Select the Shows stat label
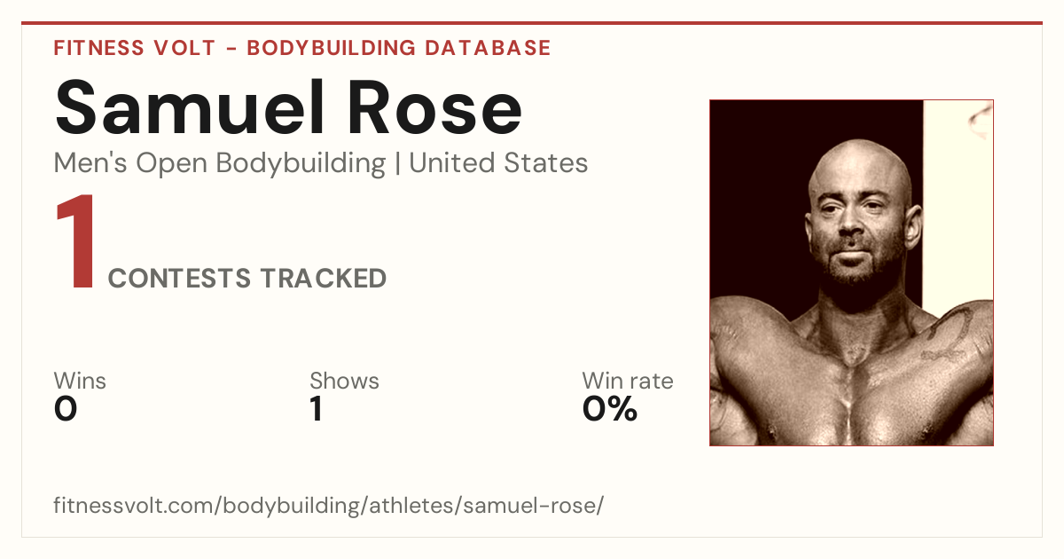1064x559 pixels. click(x=344, y=382)
